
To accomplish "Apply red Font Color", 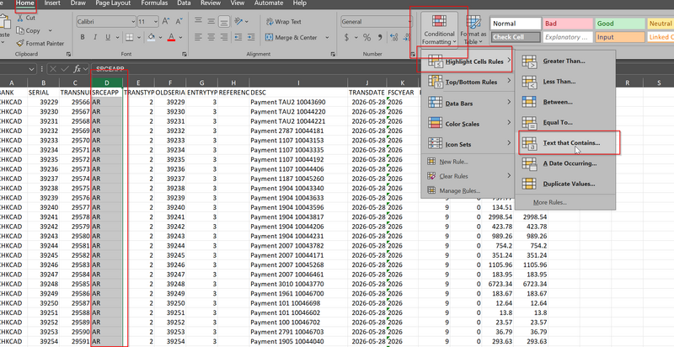I will click(x=172, y=37).
